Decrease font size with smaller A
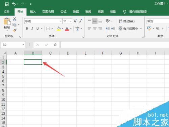Image resolution: width=169 pixels, height=127 pixels. 80,21
